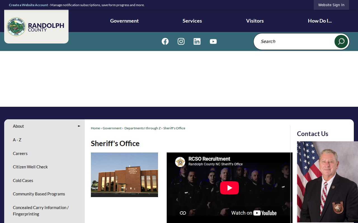This screenshot has width=358, height=223.
Task: Click the sheriff portrait photo
Action: click(328, 182)
